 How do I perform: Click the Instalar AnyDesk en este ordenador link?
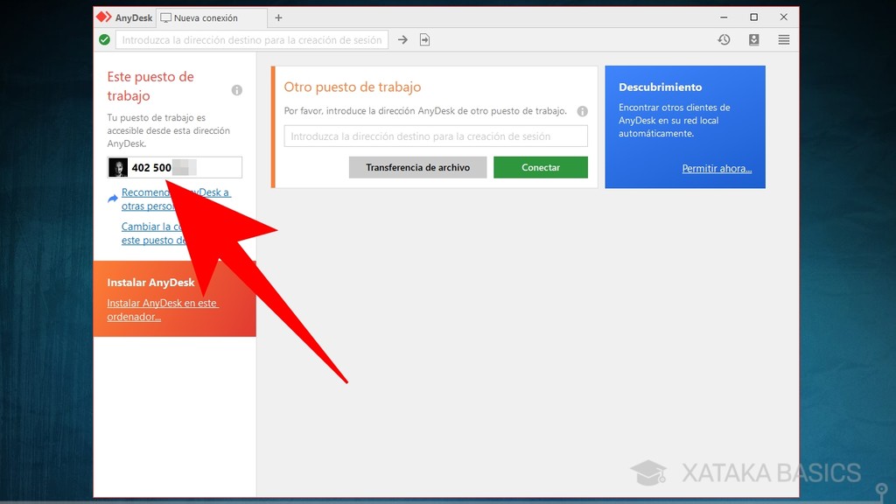(x=163, y=310)
